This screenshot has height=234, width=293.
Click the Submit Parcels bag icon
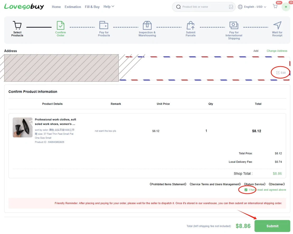[190, 25]
